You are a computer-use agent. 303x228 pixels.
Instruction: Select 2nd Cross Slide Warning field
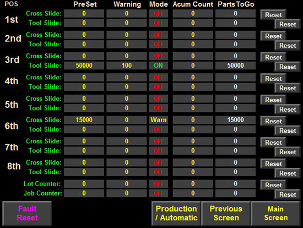click(x=127, y=35)
